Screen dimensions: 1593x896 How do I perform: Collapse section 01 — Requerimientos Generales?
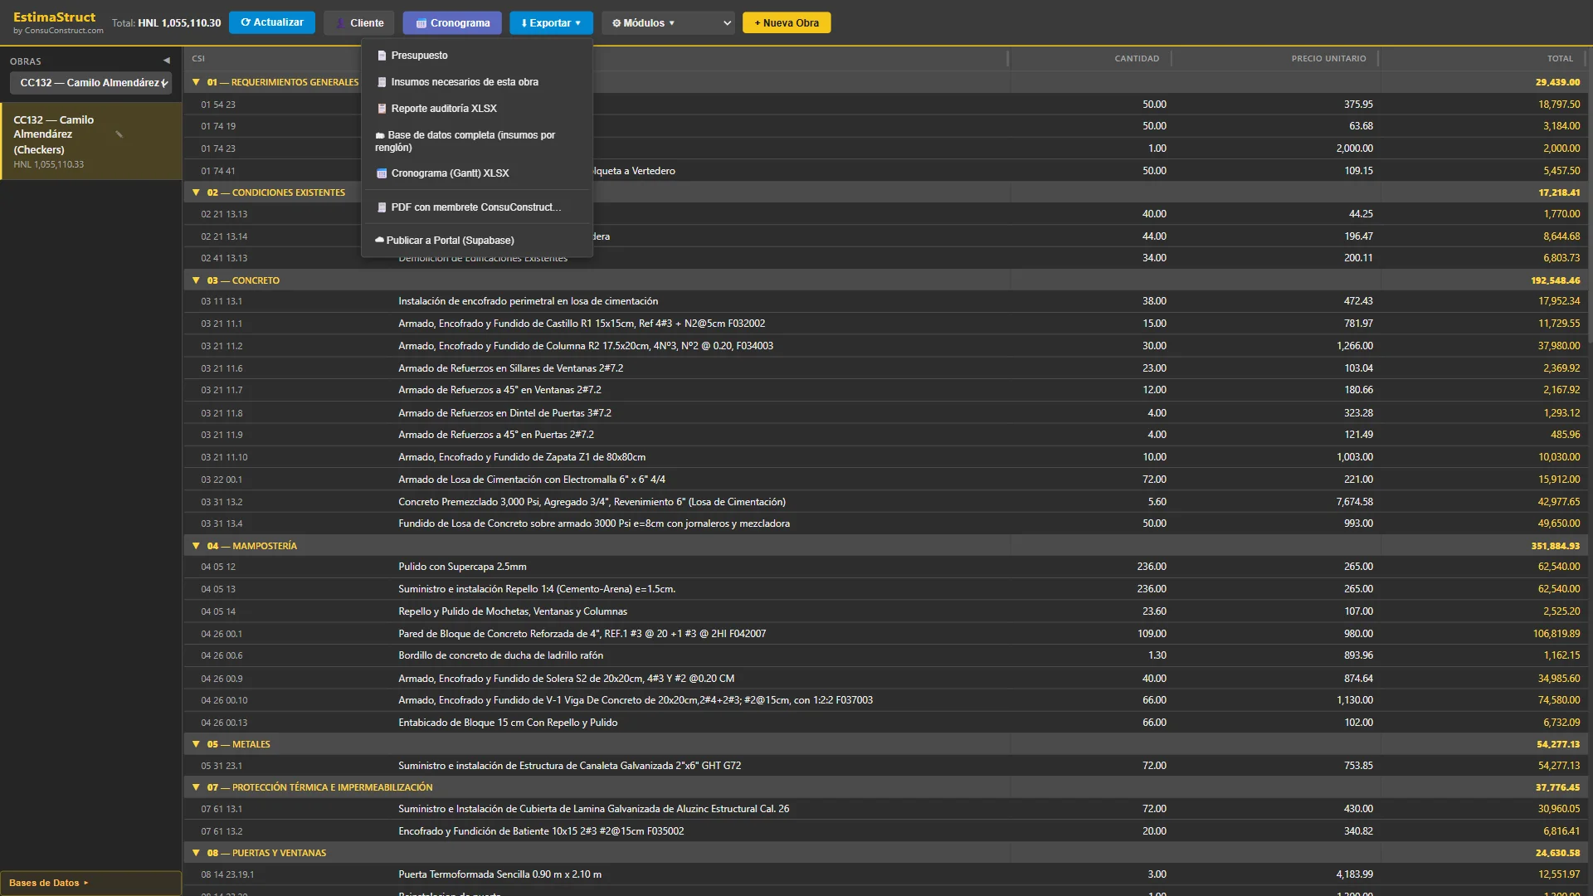[x=196, y=82]
